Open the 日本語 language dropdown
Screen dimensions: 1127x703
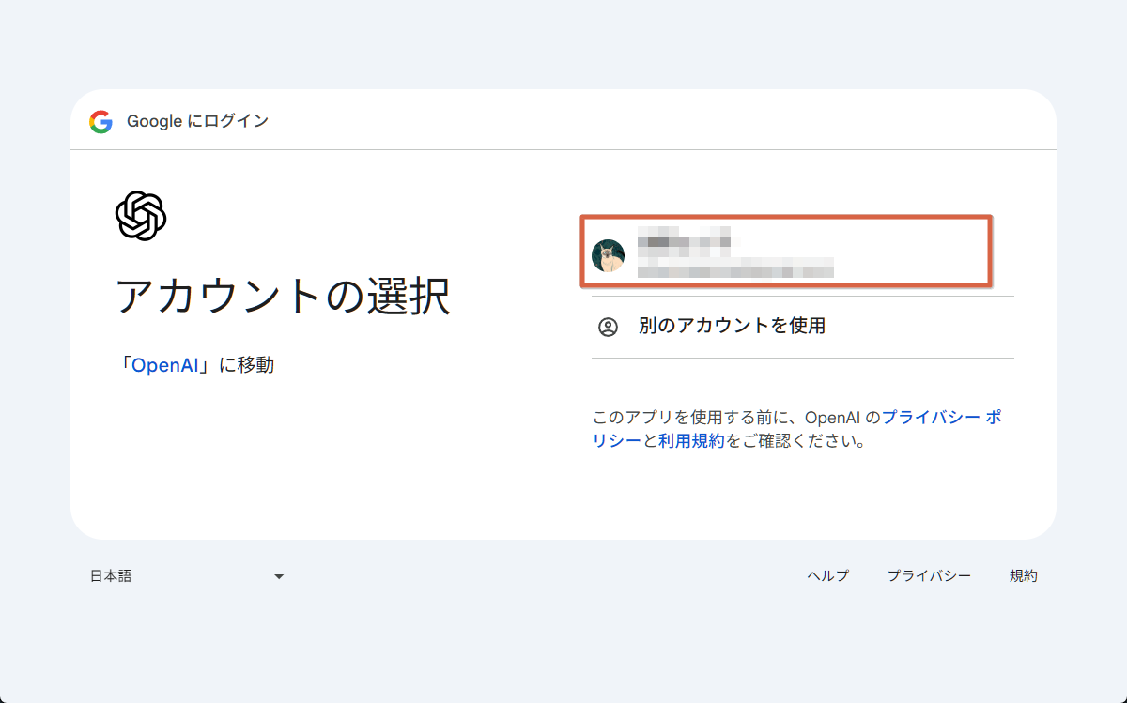coord(187,576)
